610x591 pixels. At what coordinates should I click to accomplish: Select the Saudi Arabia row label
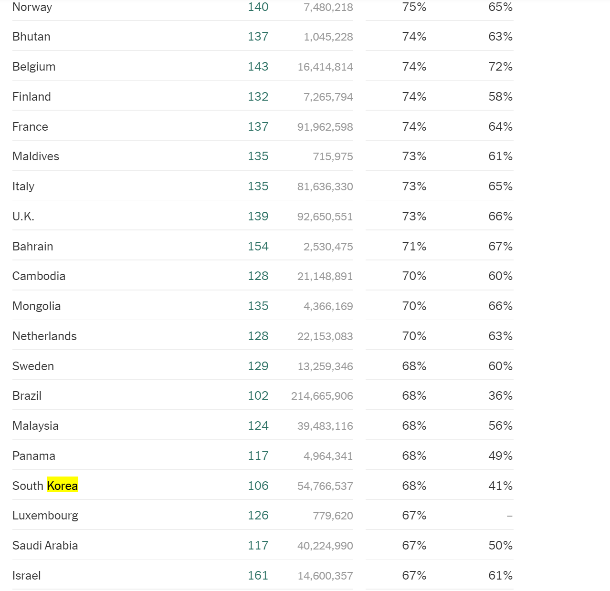(x=45, y=546)
